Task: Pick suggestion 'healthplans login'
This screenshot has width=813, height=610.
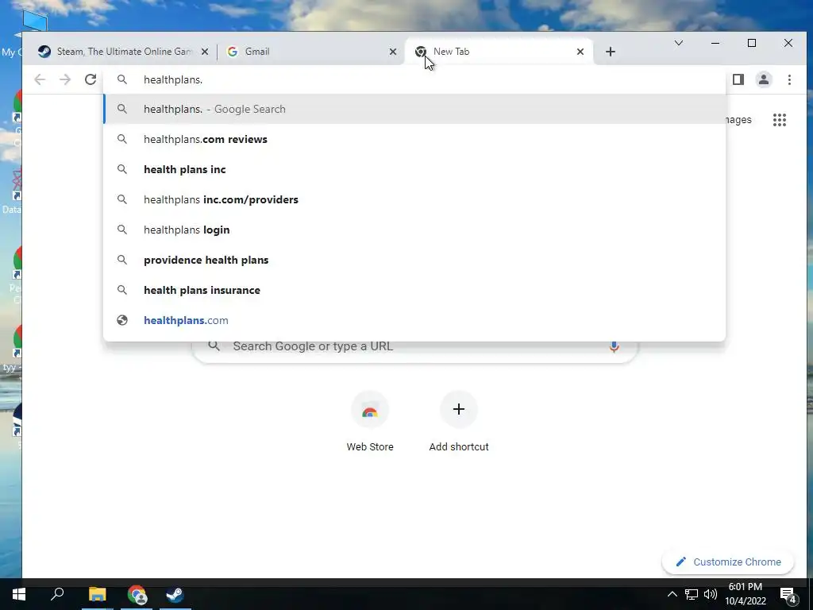Action: tap(414, 230)
